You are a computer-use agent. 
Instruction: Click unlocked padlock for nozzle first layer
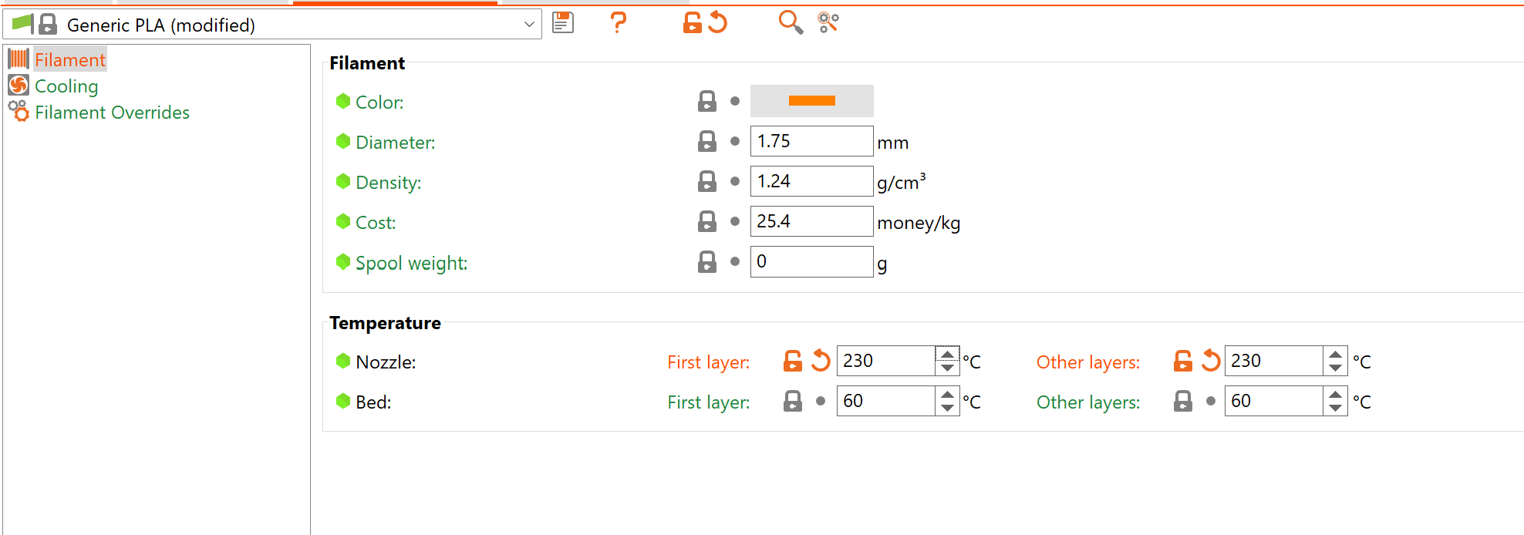793,361
